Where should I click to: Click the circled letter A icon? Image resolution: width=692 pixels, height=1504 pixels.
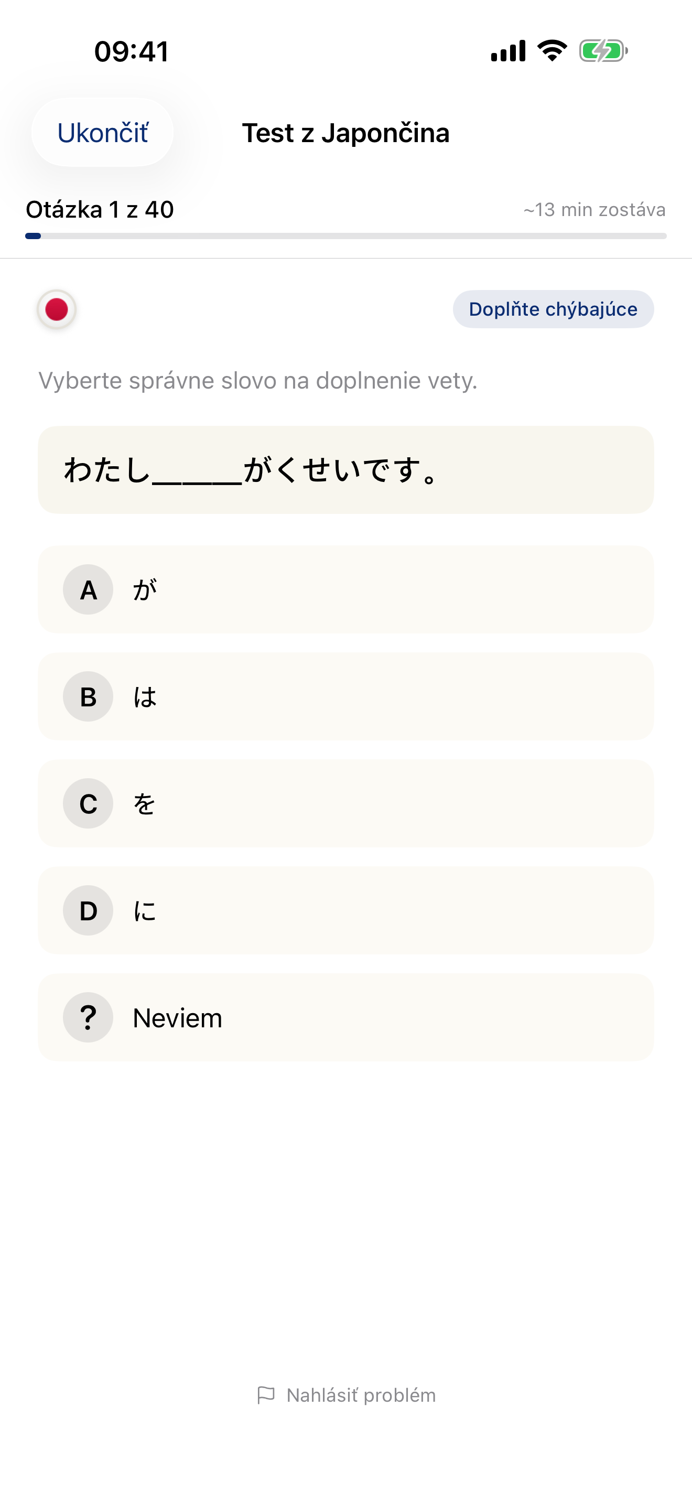tap(88, 589)
